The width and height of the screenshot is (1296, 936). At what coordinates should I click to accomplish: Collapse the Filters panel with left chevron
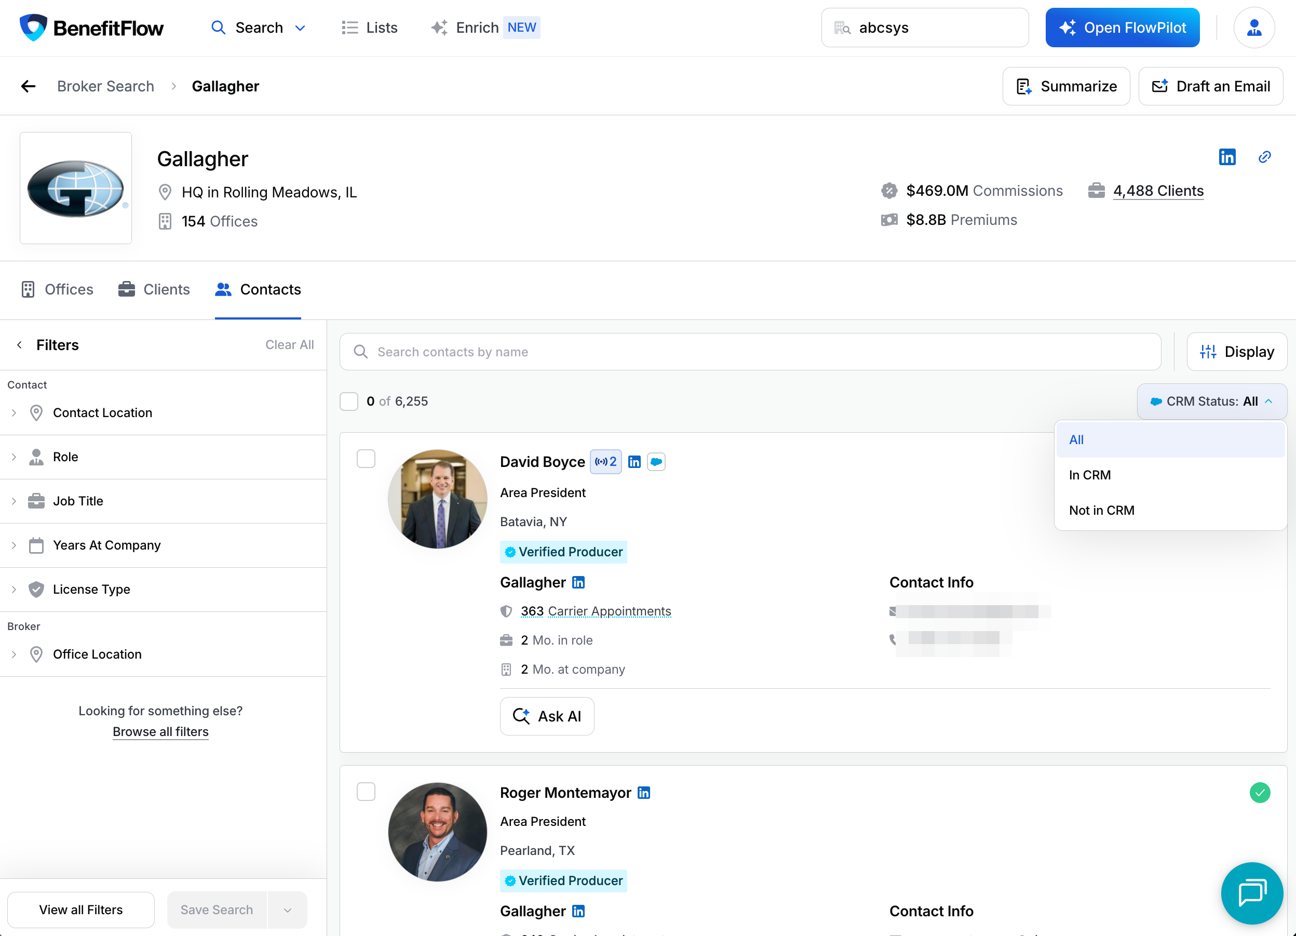(19, 345)
